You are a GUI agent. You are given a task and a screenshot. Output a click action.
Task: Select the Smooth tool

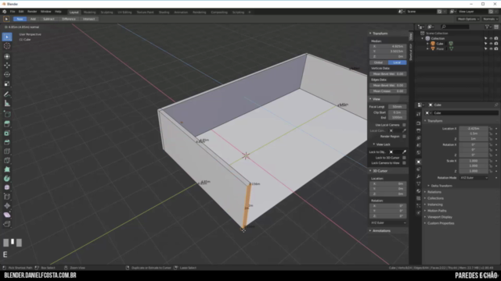tap(7, 187)
